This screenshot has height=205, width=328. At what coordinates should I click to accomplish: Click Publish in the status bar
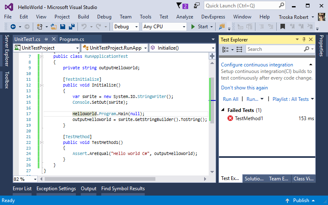point(301,200)
